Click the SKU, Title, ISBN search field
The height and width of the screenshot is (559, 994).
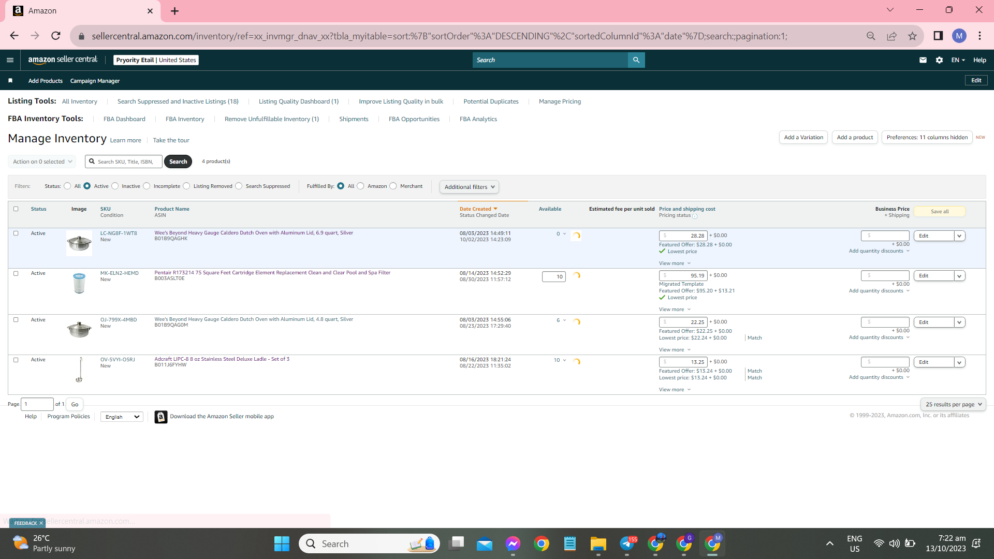tap(124, 161)
